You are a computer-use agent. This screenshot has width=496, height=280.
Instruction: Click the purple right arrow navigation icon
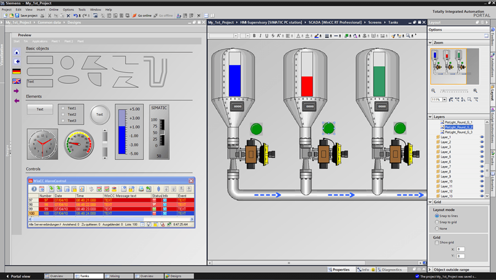(16, 91)
